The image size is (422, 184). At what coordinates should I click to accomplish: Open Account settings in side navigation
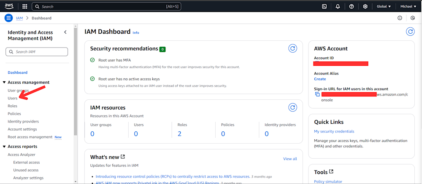(22, 129)
